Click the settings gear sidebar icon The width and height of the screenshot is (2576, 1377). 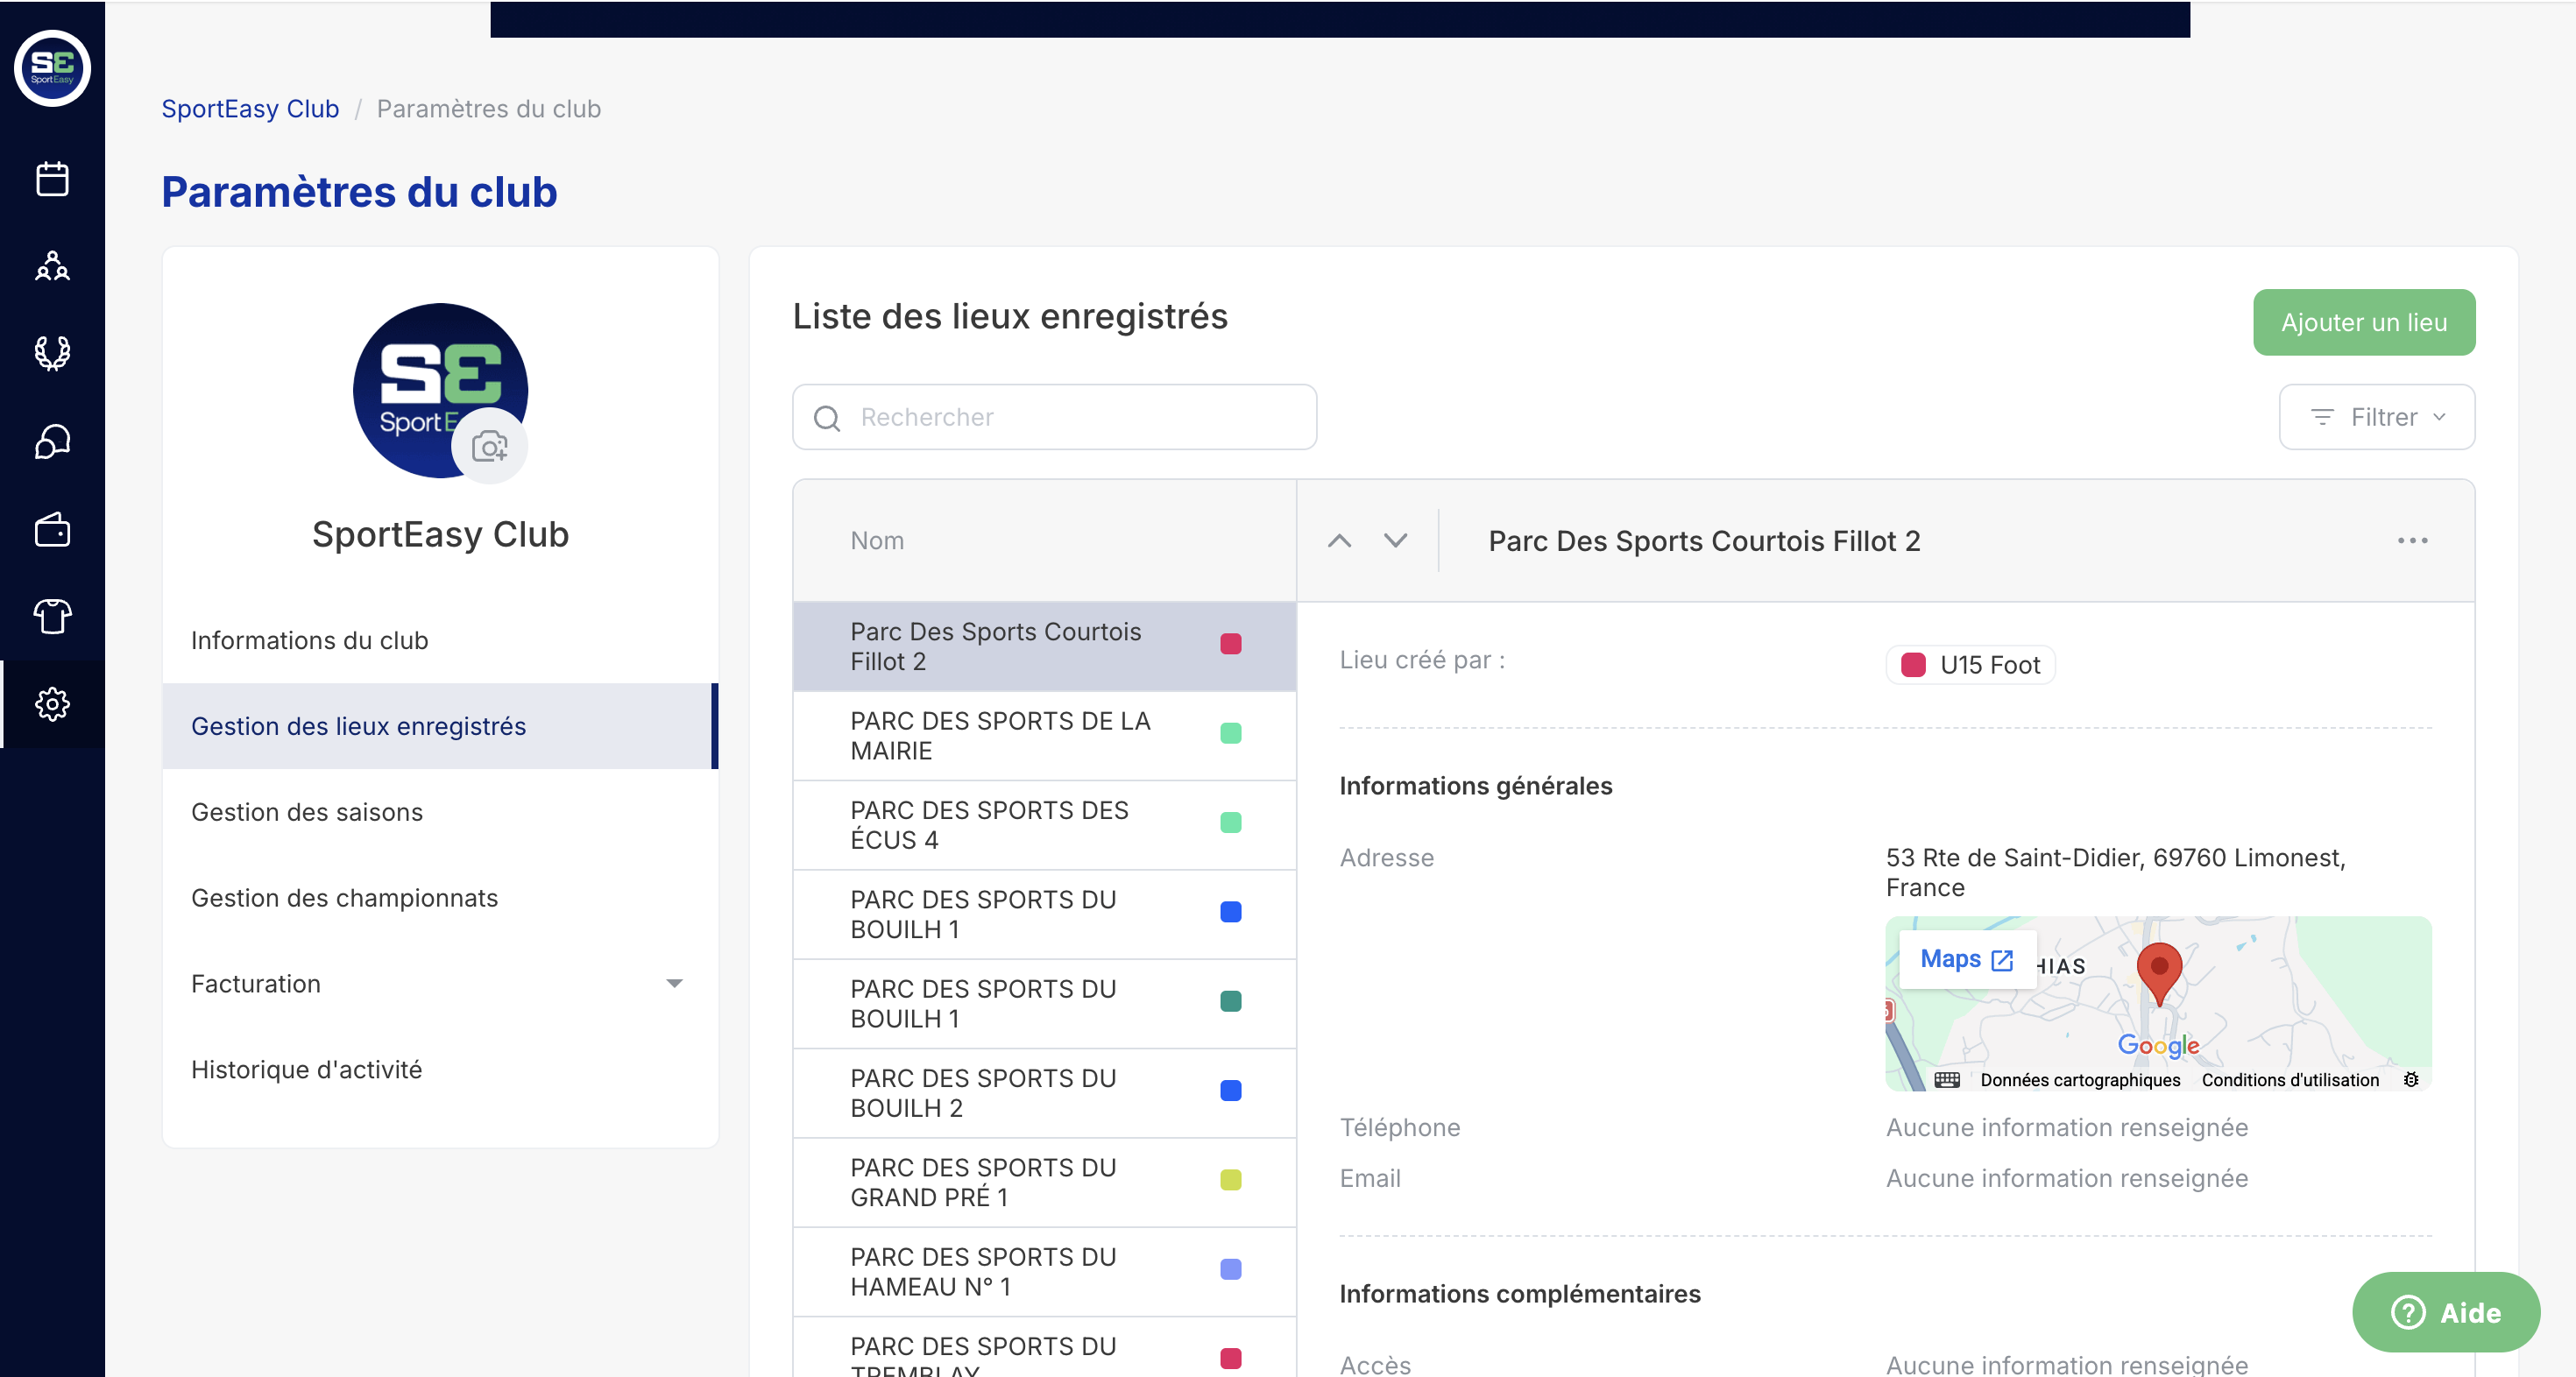tap(52, 704)
